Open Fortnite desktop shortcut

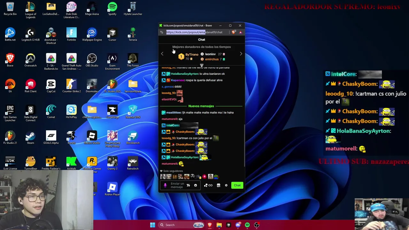tap(72, 34)
